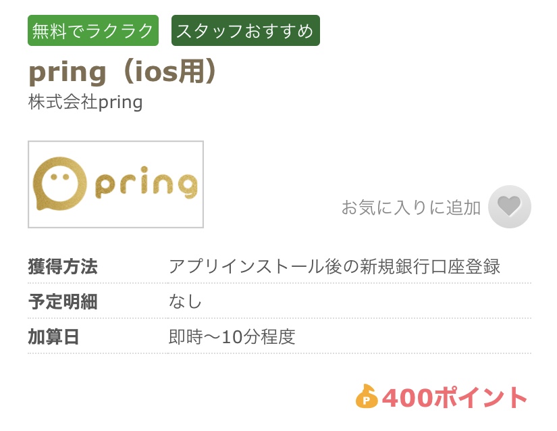The image size is (557, 431).
Task: Click the 400ポイント reward amount
Action: (x=454, y=398)
